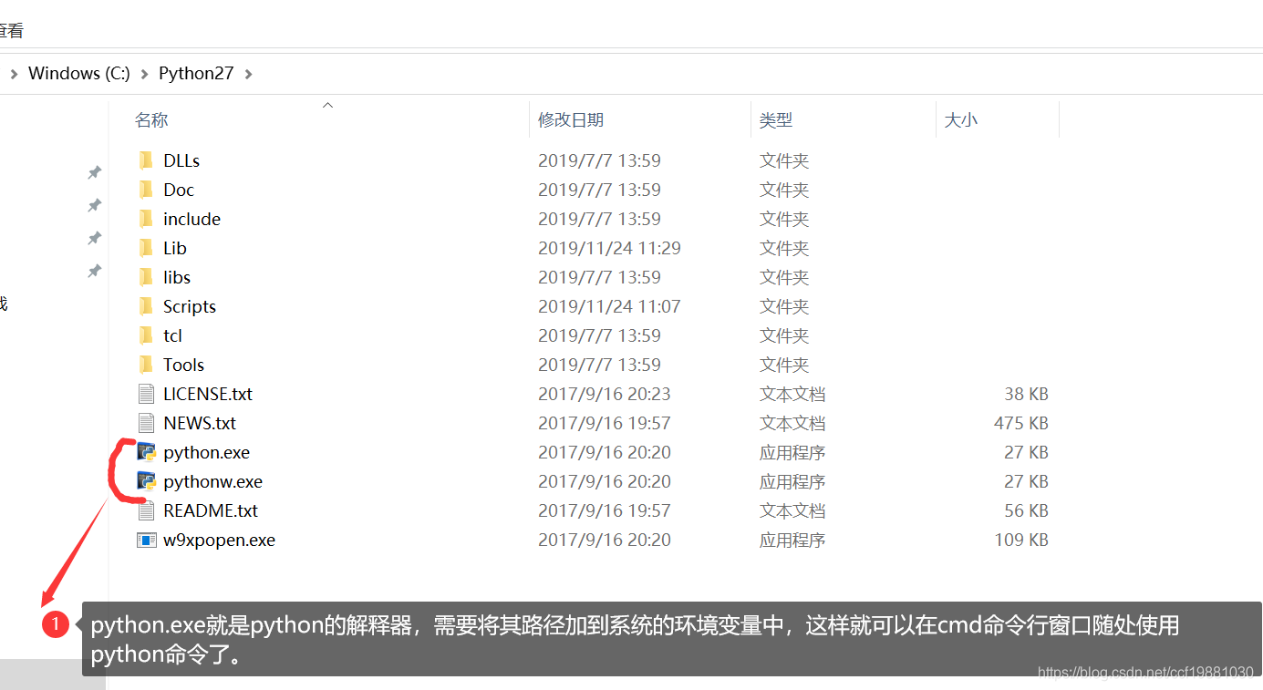
Task: Open the CSDN blog watermark link
Action: tap(1144, 671)
